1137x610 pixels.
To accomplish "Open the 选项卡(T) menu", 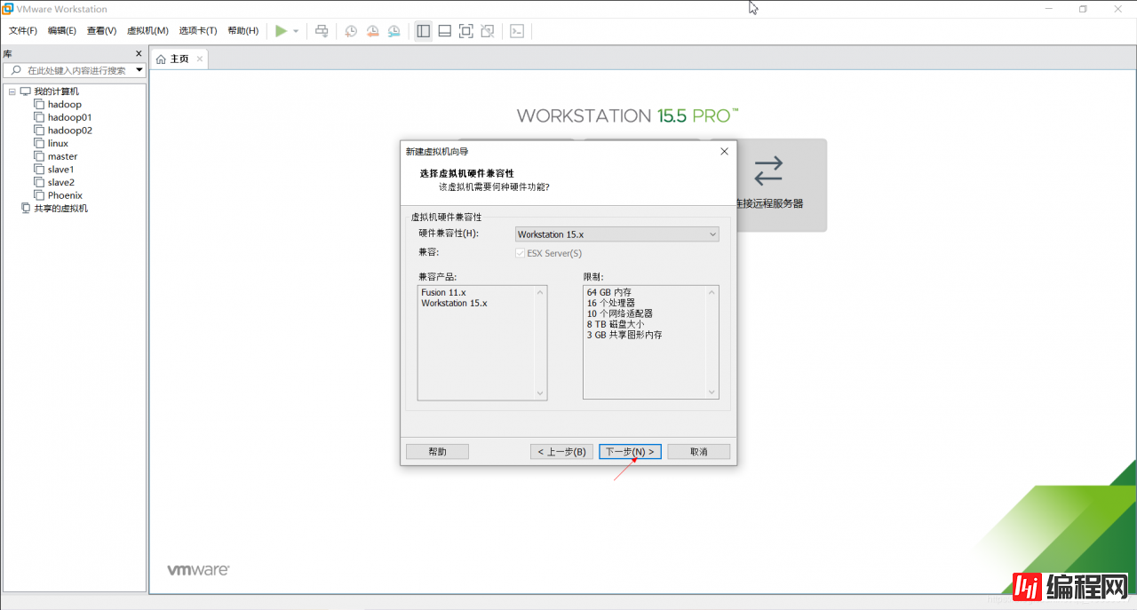I will pos(198,31).
